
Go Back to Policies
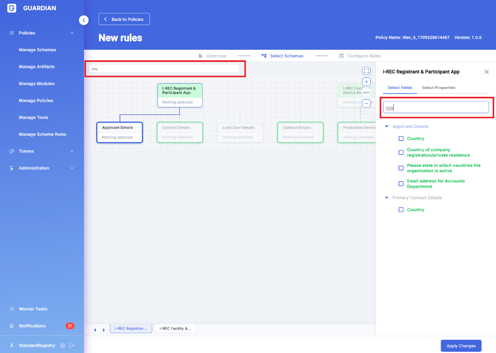point(124,19)
